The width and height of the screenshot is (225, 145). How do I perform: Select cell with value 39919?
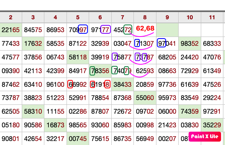(x=100, y=57)
